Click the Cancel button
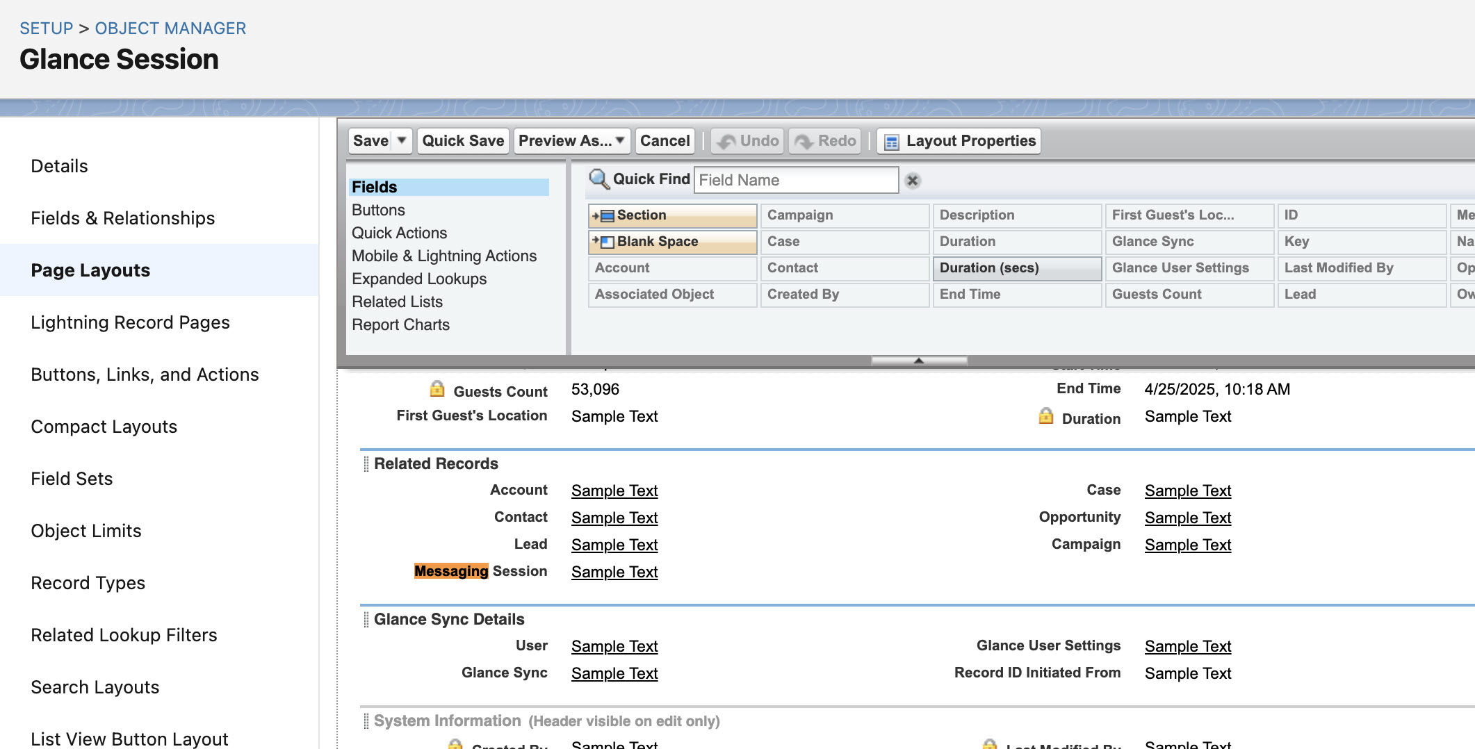Image resolution: width=1475 pixels, height=749 pixels. pos(665,141)
